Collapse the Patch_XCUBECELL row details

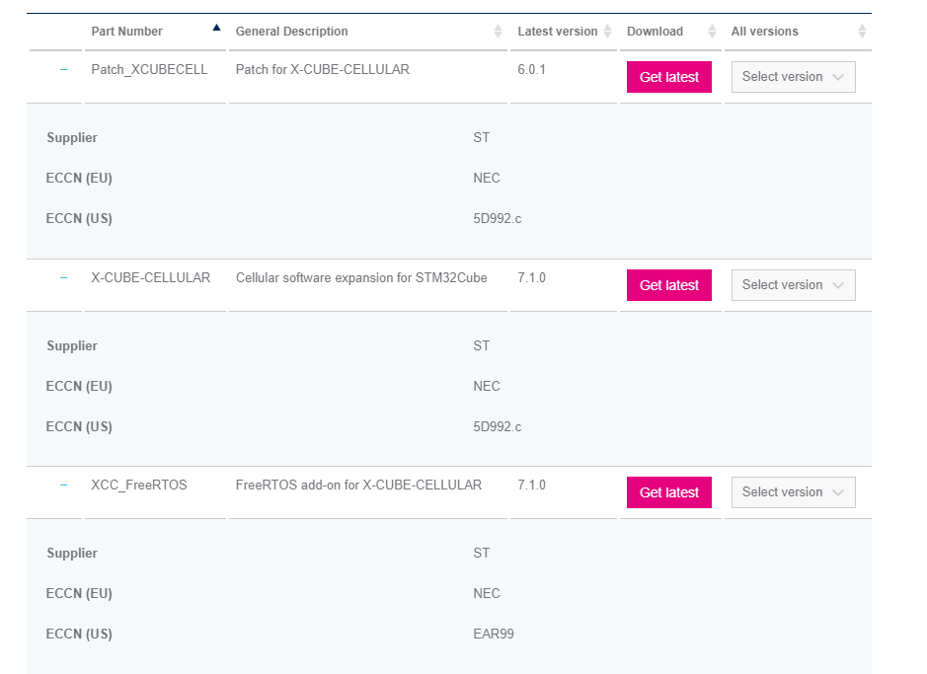64,70
